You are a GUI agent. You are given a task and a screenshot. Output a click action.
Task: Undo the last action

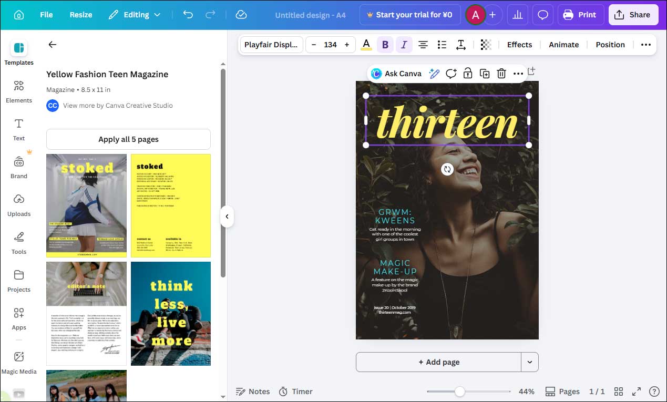point(188,15)
